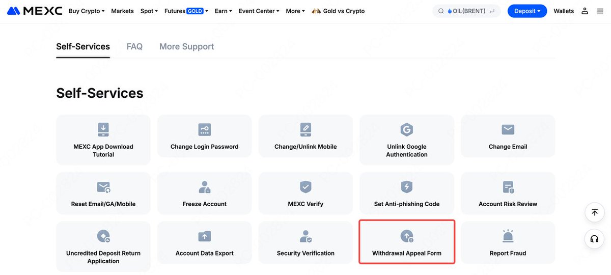The width and height of the screenshot is (611, 275).
Task: Choose the Unlink Google Authentication icon
Action: pos(406,129)
